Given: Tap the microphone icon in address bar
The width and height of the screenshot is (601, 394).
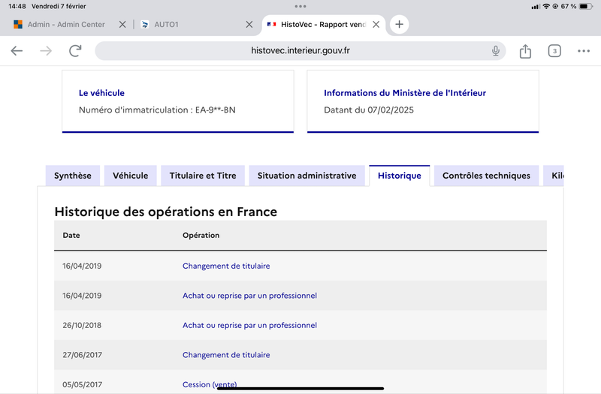Looking at the screenshot, I should click(496, 50).
